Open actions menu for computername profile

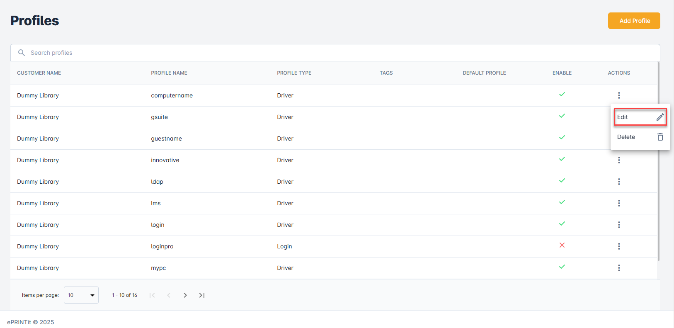coord(619,95)
